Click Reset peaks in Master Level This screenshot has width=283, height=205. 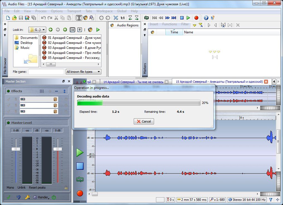click(x=37, y=187)
